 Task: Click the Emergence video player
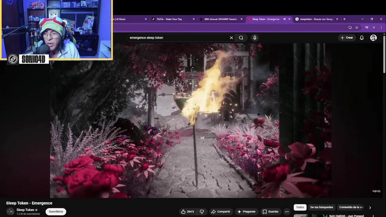pyautogui.click(x=191, y=121)
